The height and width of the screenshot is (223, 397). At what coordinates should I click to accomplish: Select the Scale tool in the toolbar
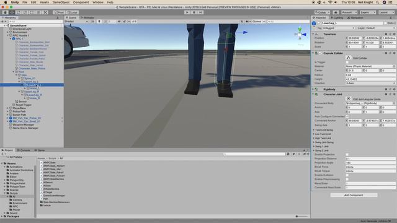[x=25, y=12]
